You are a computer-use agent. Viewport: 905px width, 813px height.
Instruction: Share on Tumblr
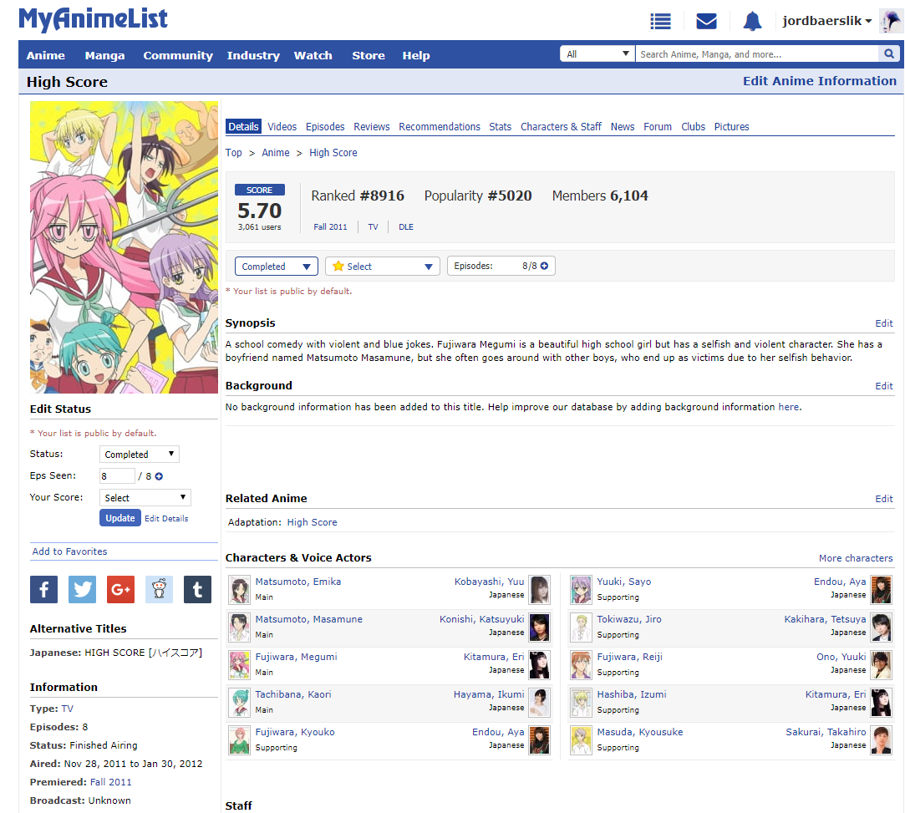[197, 590]
